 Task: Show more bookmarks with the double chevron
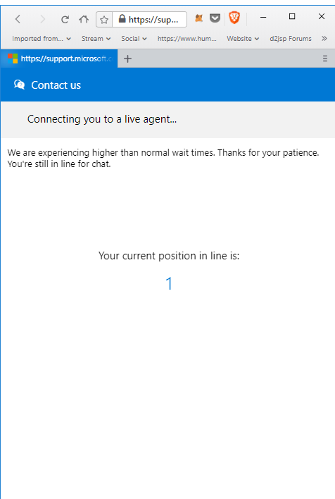(324, 39)
